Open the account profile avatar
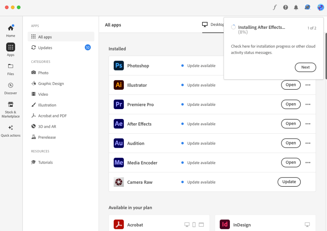 click(320, 7)
